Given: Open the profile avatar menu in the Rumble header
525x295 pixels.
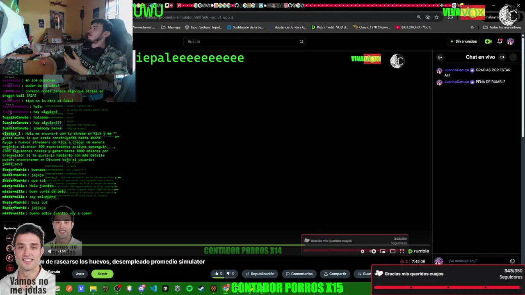Looking at the screenshot, I should [x=510, y=41].
